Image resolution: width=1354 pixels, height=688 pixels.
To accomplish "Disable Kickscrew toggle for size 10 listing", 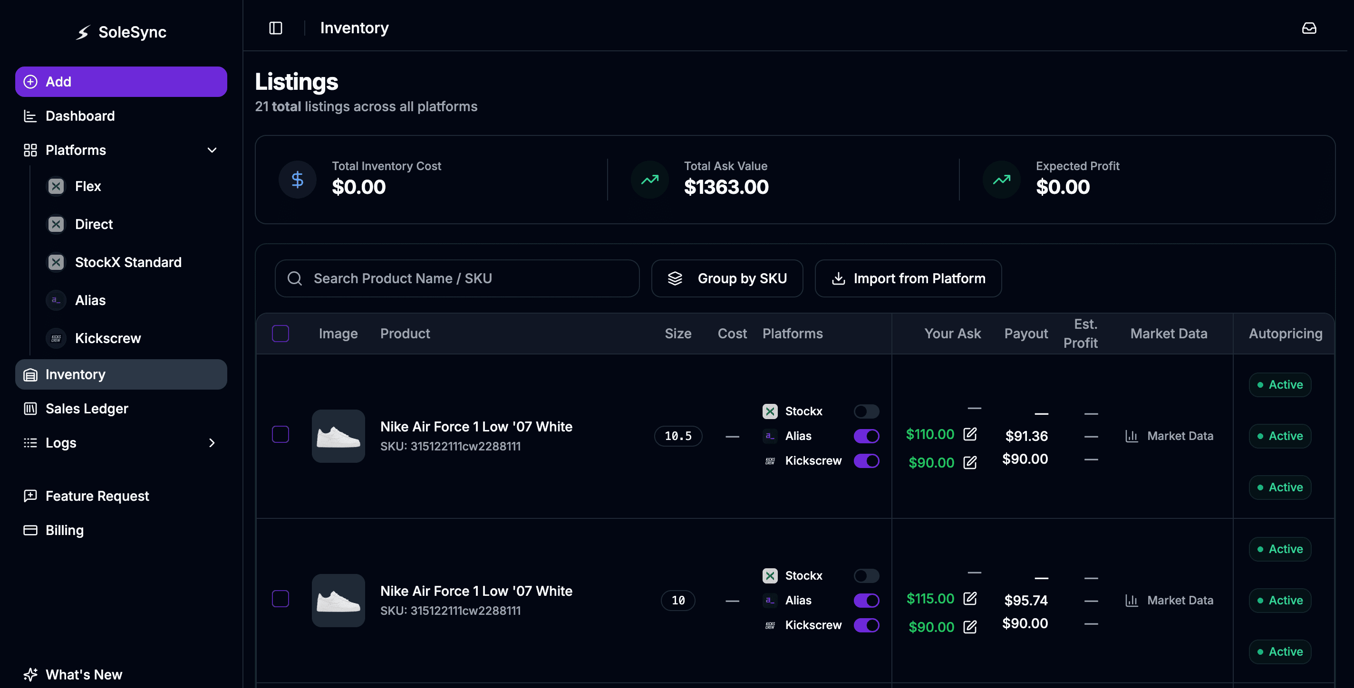I will (866, 625).
